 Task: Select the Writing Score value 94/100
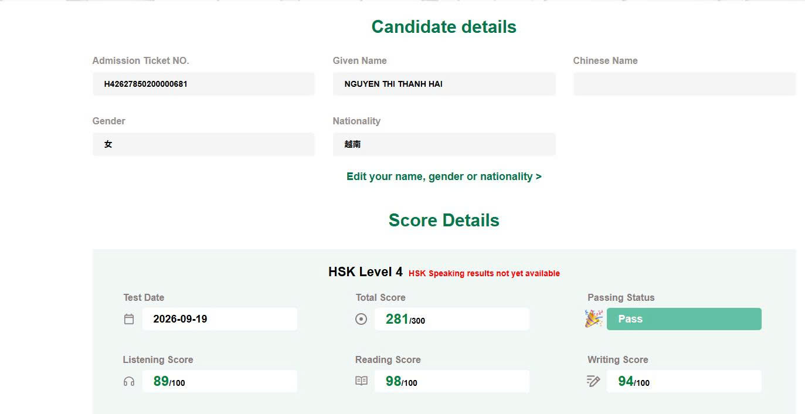tap(684, 381)
